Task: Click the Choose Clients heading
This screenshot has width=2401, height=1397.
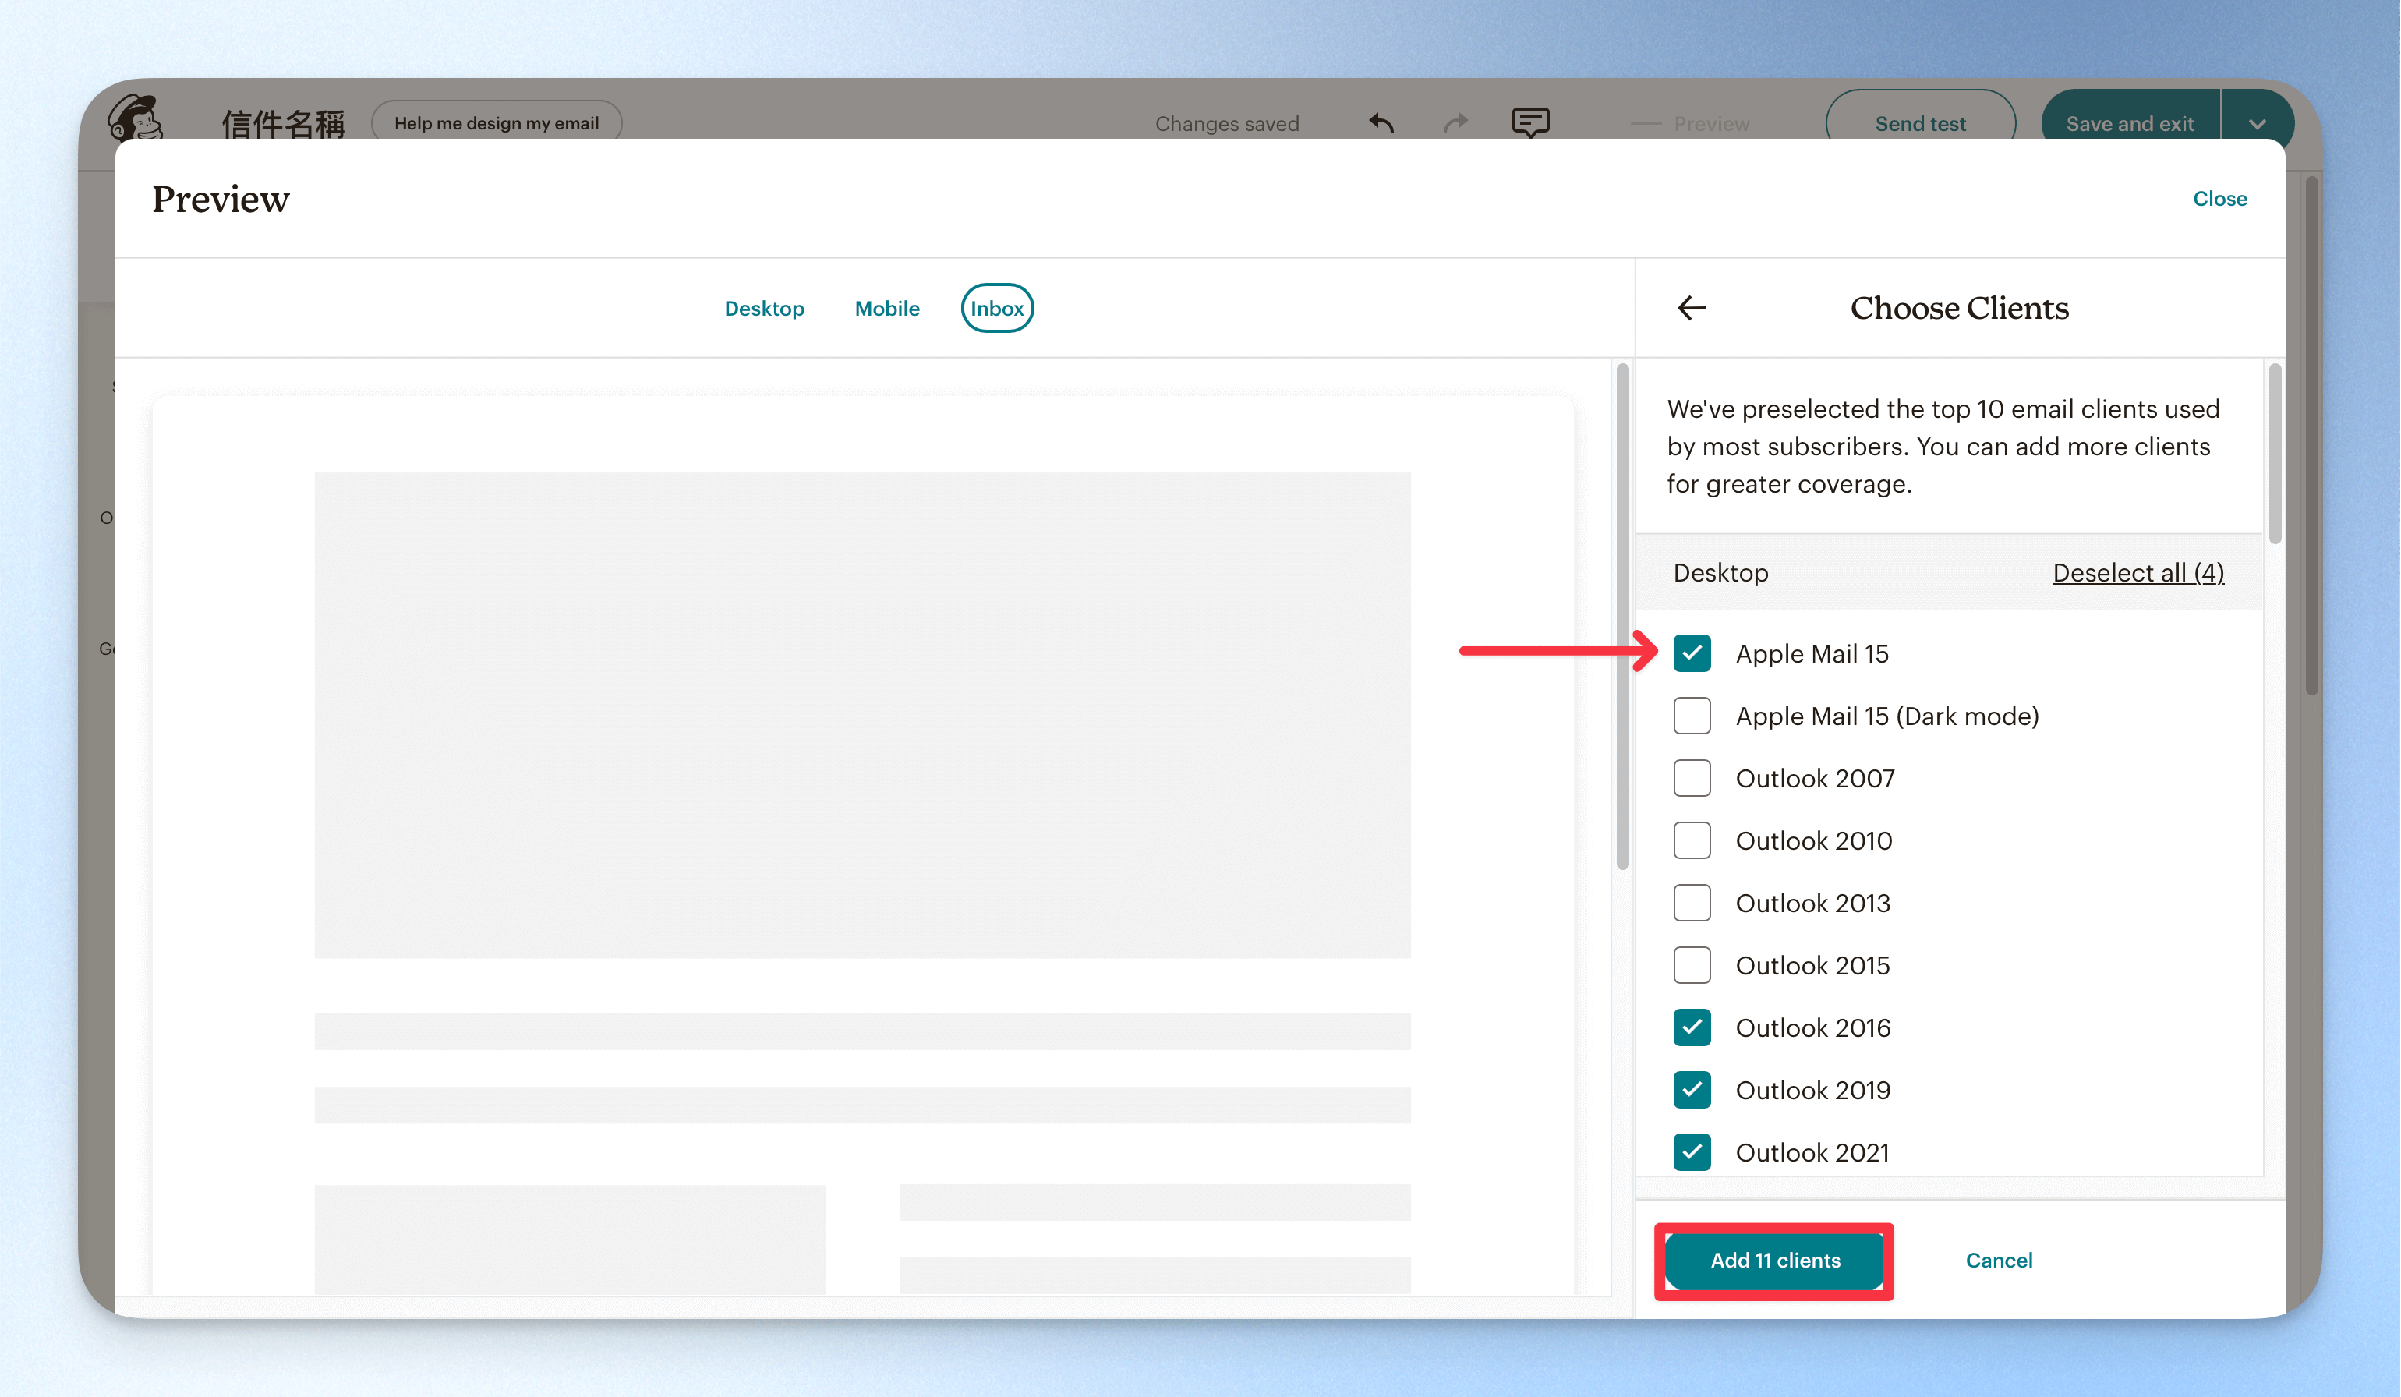Action: [x=1960, y=308]
